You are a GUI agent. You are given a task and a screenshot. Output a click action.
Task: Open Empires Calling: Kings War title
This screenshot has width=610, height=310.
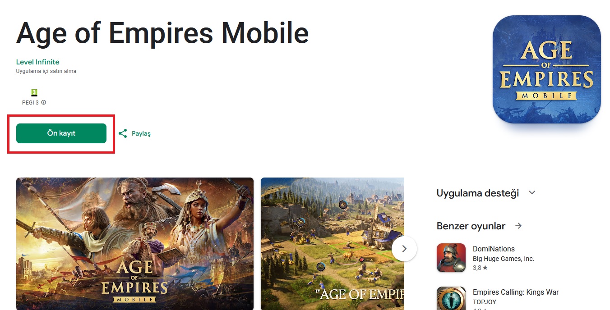coord(516,292)
